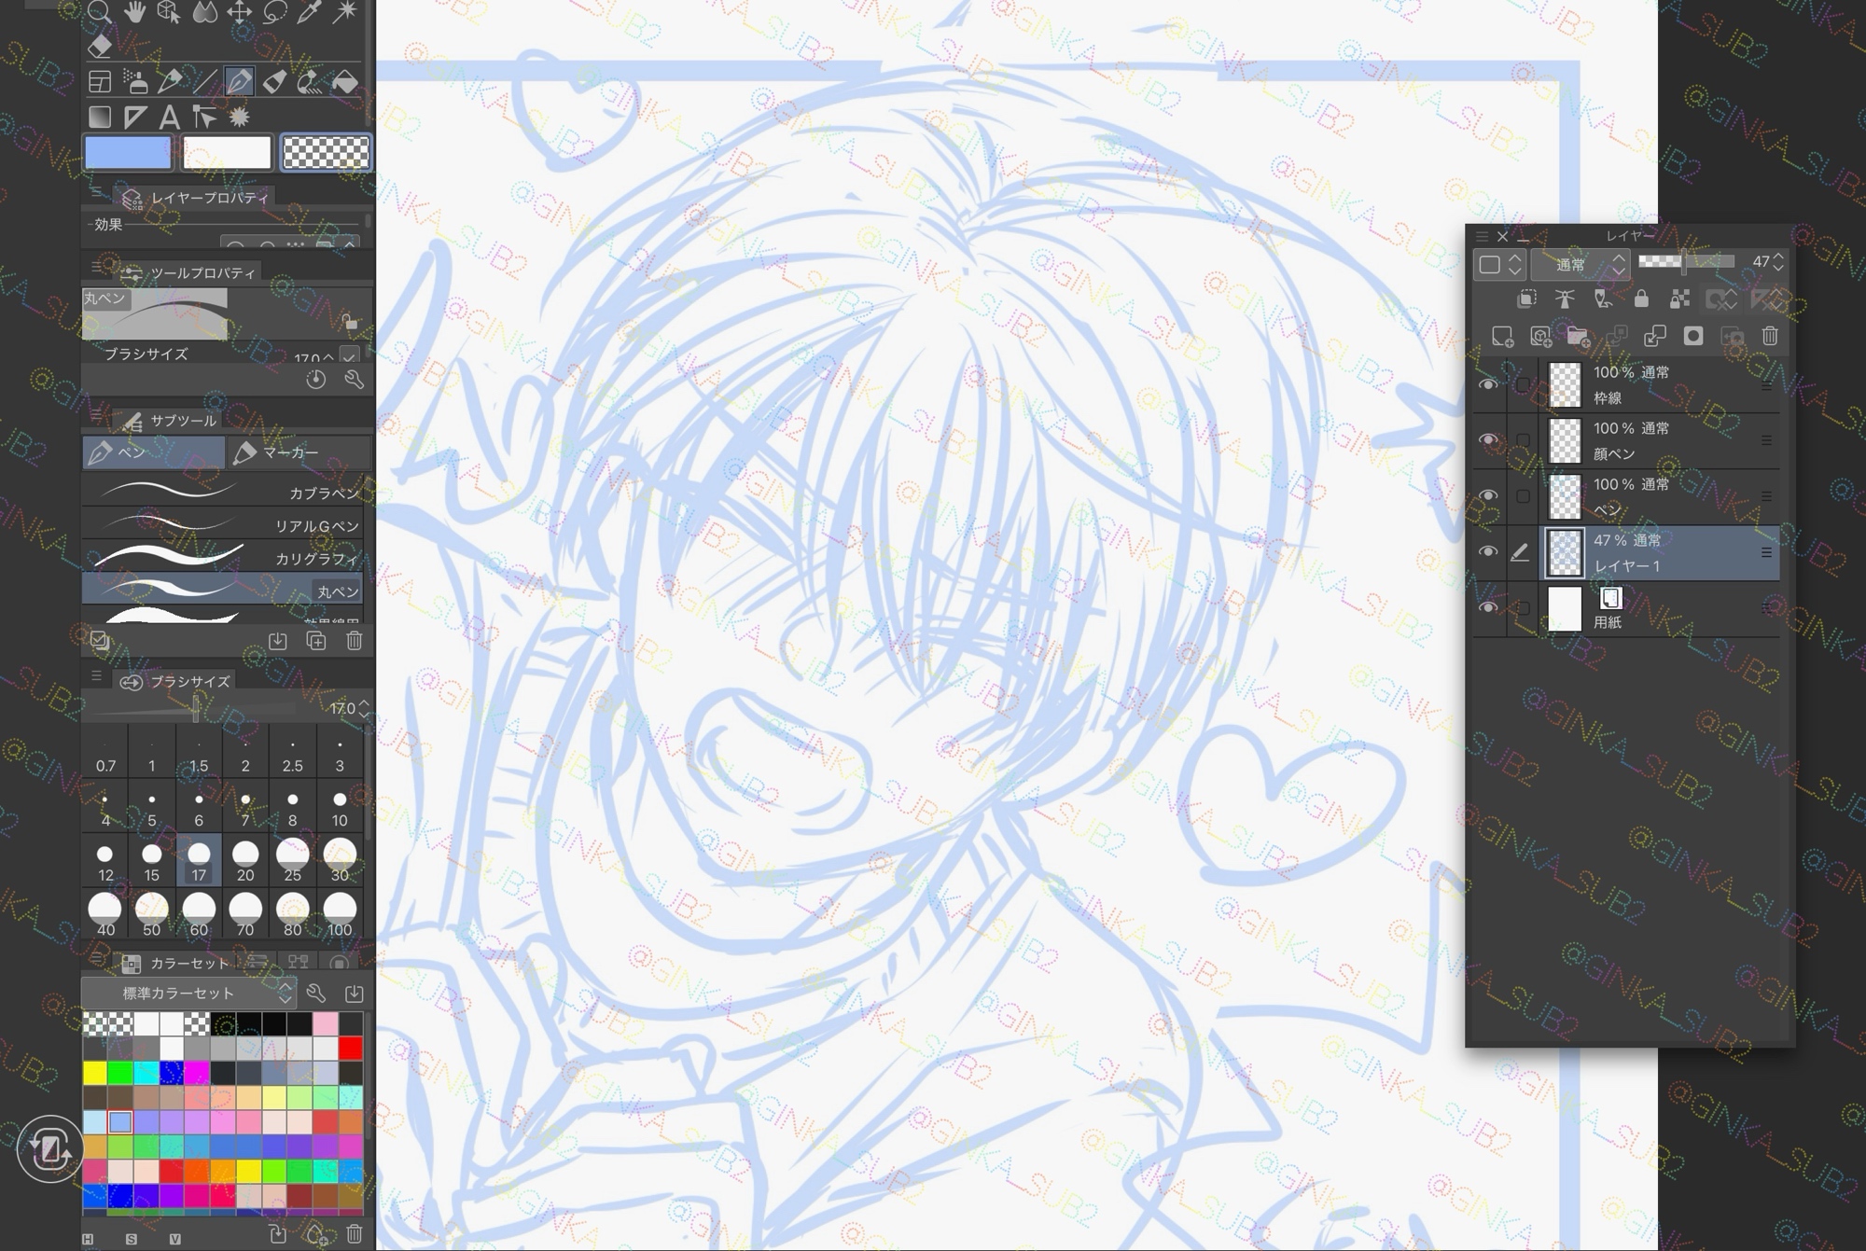Switch to the ペン sub tool tab

(154, 452)
